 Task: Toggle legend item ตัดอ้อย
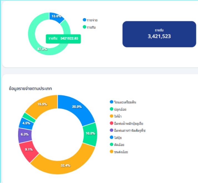click(x=117, y=145)
